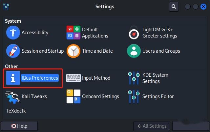Open the TeXdoctk entry

click(16, 111)
